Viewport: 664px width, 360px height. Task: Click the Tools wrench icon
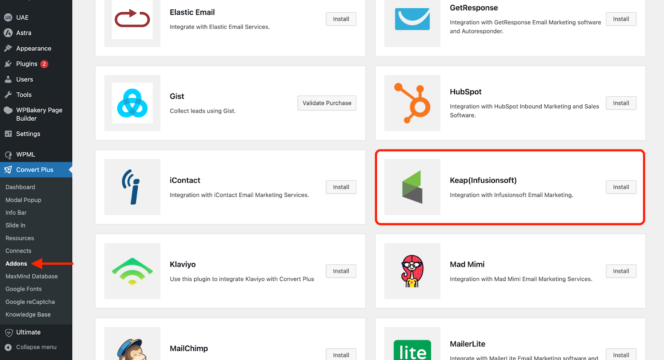point(8,95)
